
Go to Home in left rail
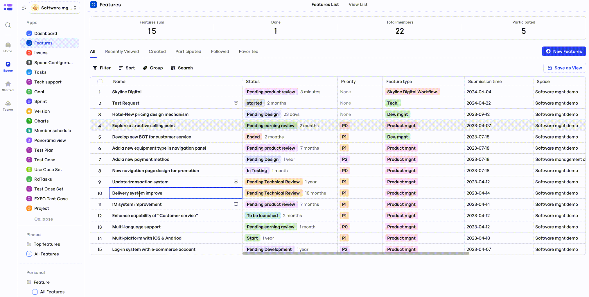pos(8,47)
